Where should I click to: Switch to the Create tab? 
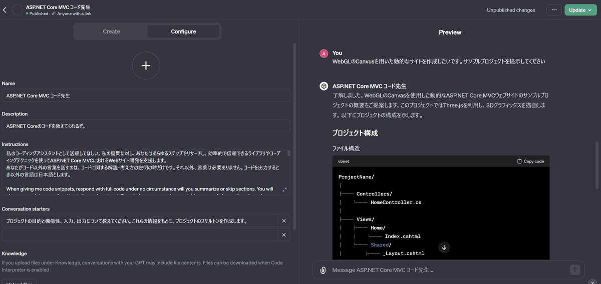coord(111,31)
